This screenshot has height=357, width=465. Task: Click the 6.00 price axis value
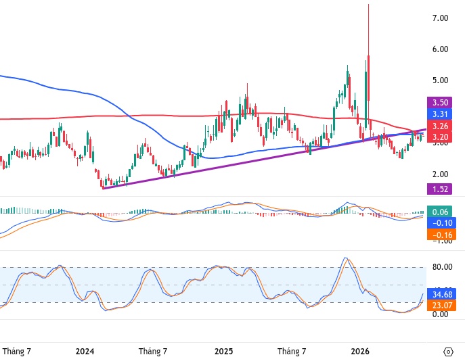440,49
